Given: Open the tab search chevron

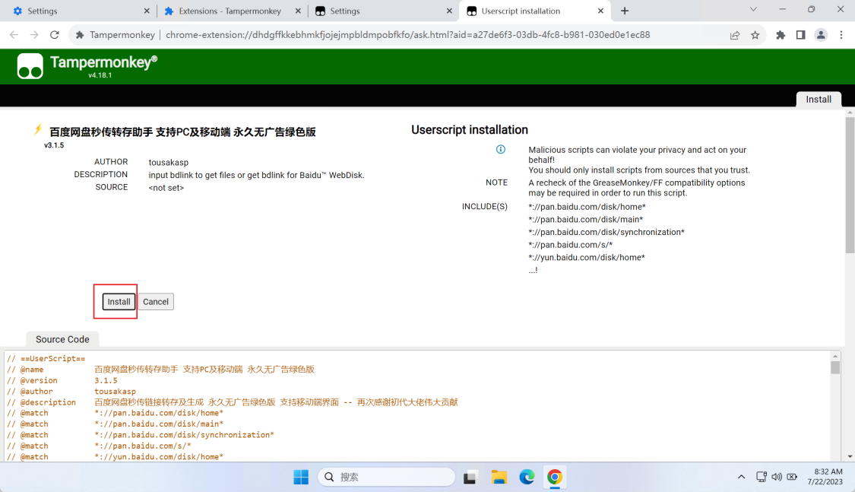Looking at the screenshot, I should pos(753,9).
